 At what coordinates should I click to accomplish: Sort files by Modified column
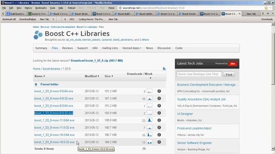[92, 76]
